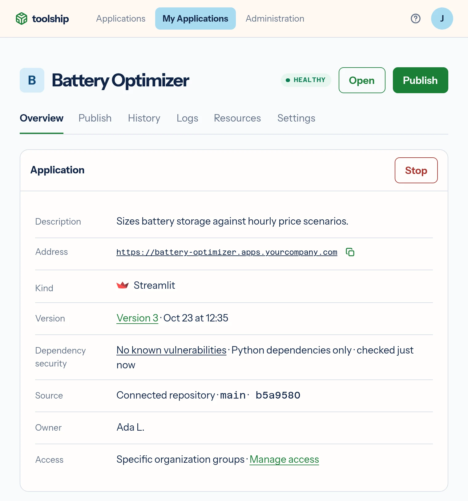The image size is (468, 501).
Task: Switch to the Overview tab
Action: tap(42, 118)
